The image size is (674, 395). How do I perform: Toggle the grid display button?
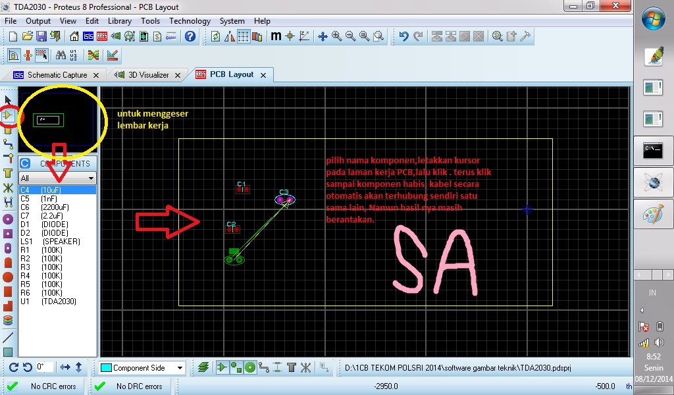click(244, 36)
